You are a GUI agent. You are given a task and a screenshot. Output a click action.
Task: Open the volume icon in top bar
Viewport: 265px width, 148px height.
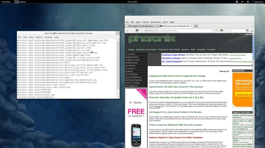pos(242,2)
